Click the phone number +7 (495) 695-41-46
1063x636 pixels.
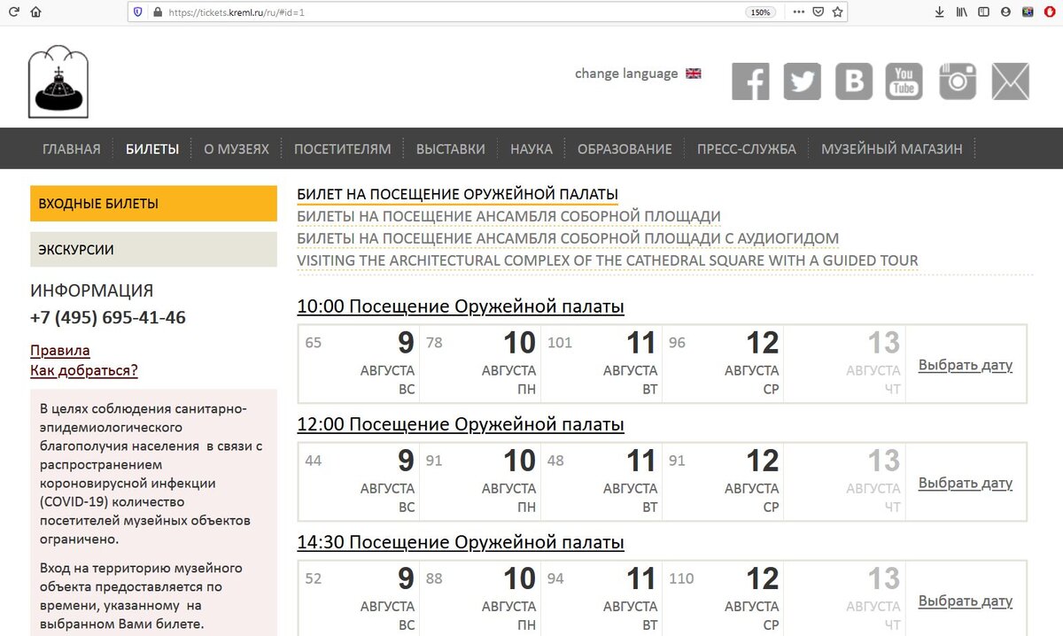(x=108, y=317)
